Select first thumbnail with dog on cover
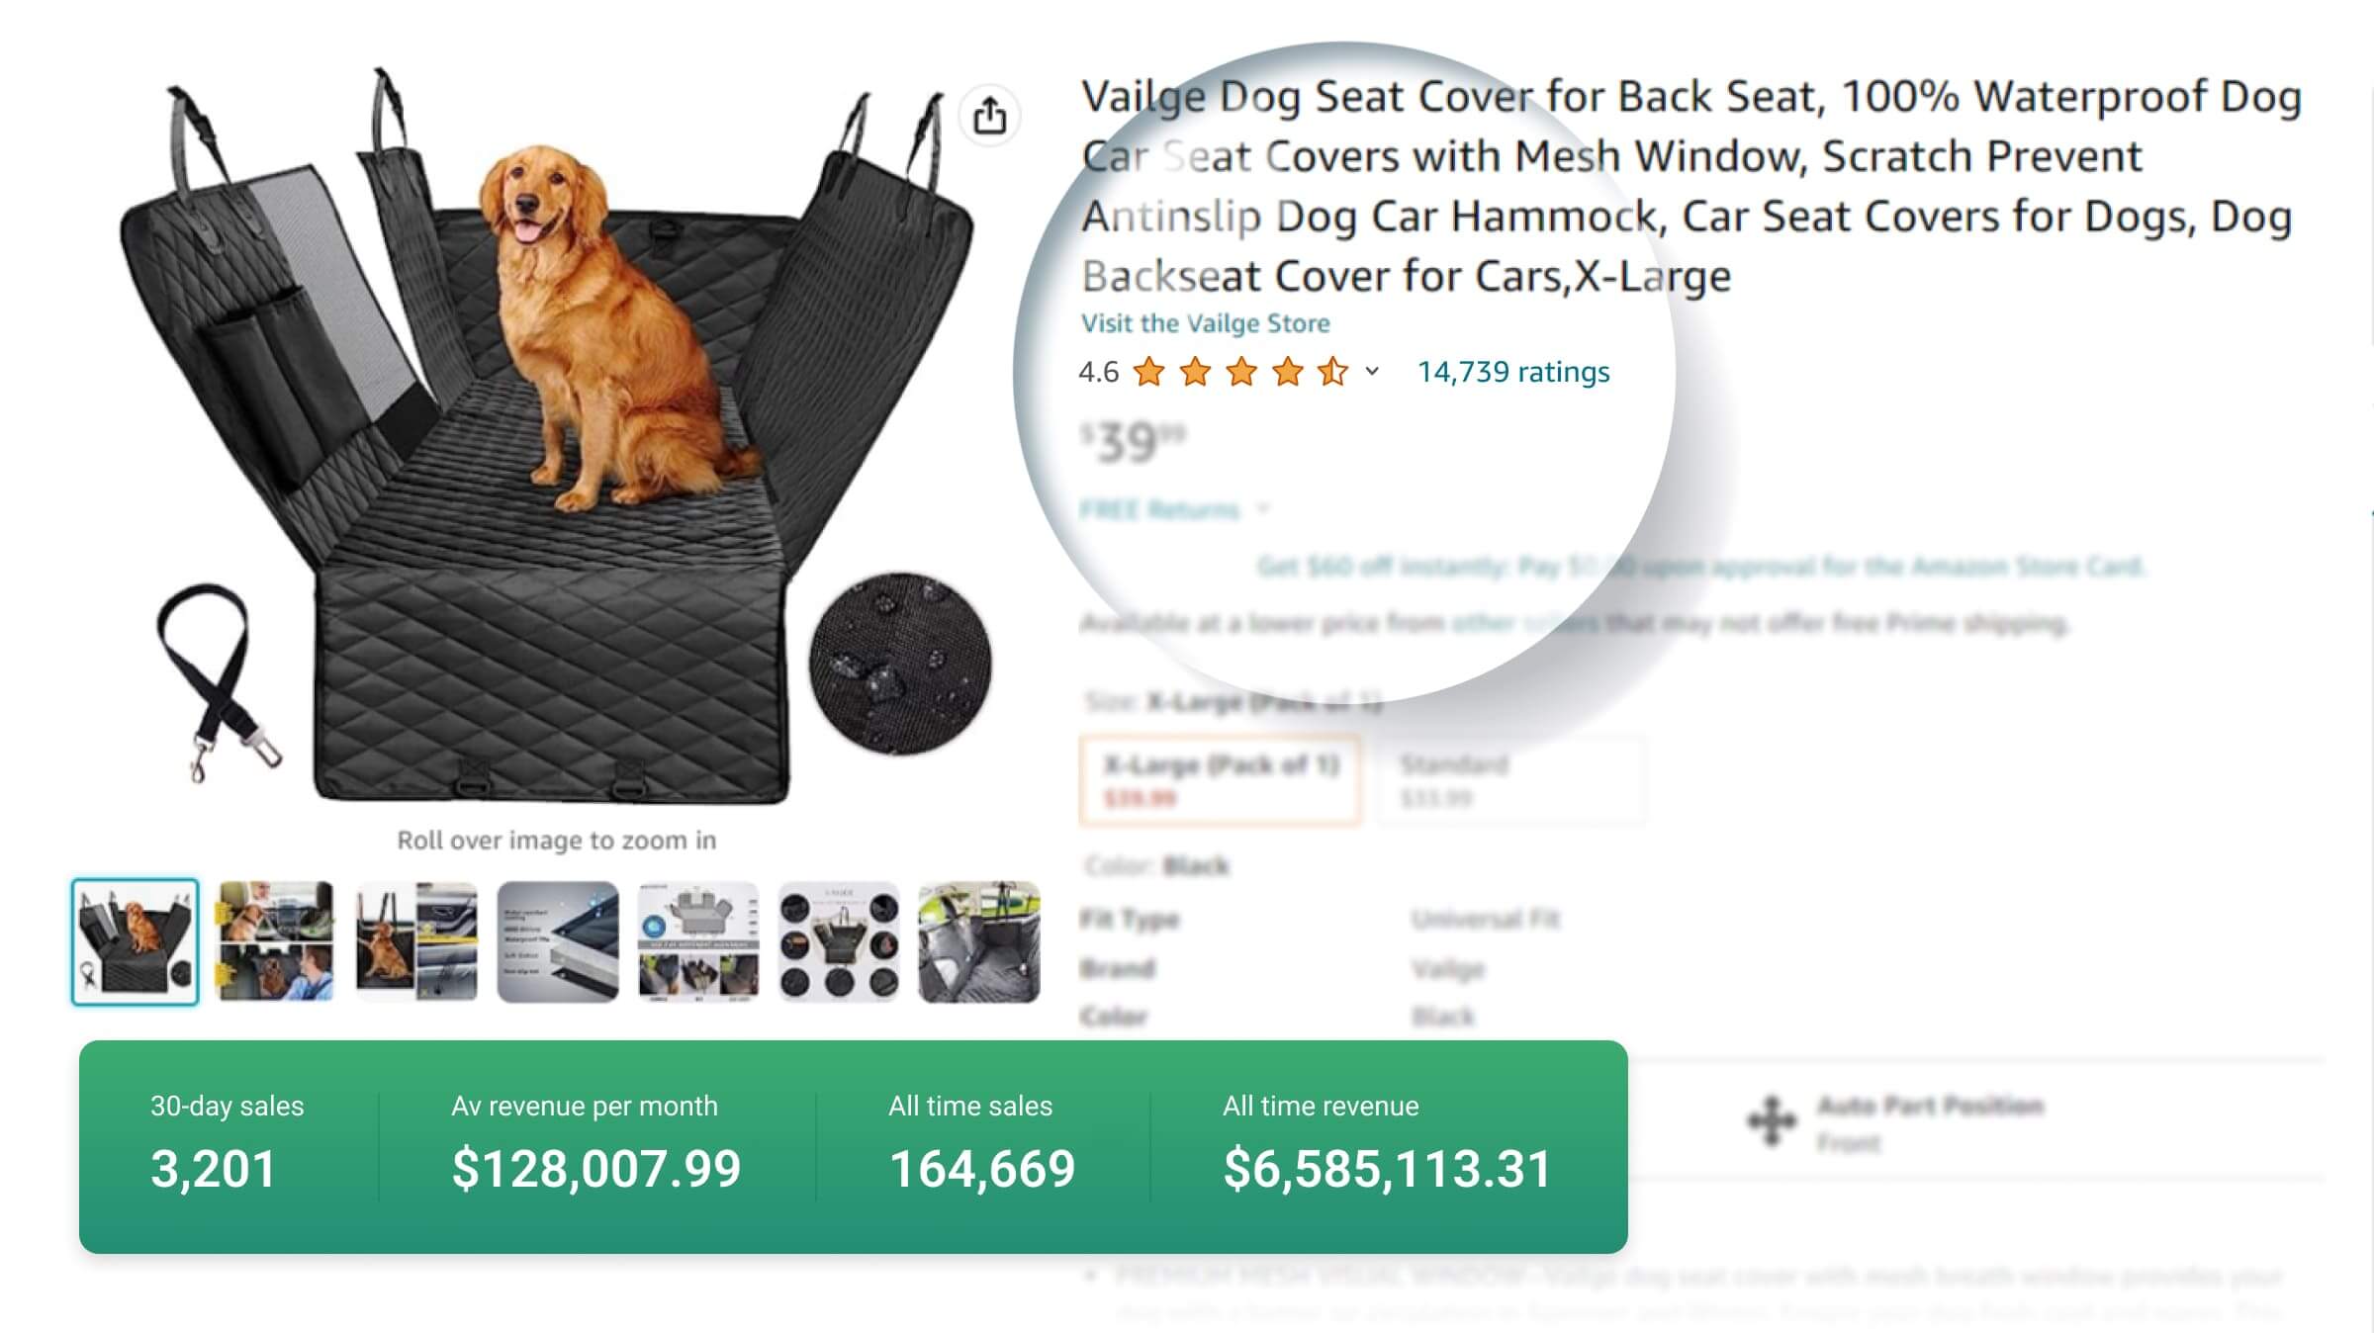 (x=135, y=941)
